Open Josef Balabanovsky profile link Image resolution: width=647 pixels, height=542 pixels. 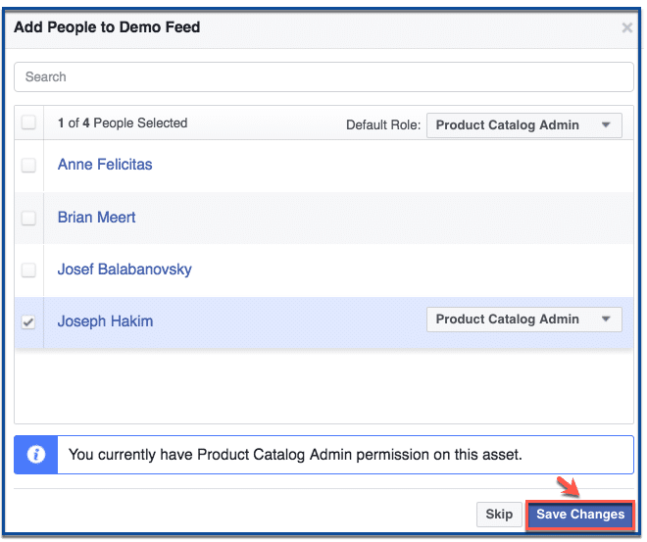[x=124, y=270]
